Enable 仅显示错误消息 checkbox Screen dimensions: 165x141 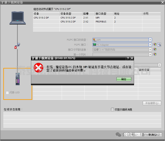tap(112, 109)
